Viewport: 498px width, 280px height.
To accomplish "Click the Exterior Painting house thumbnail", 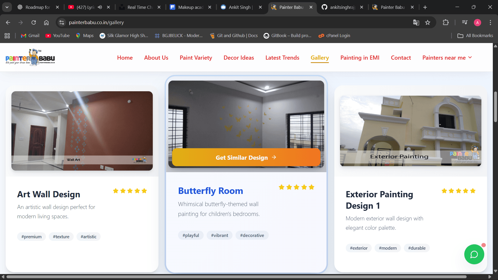I will (x=410, y=131).
